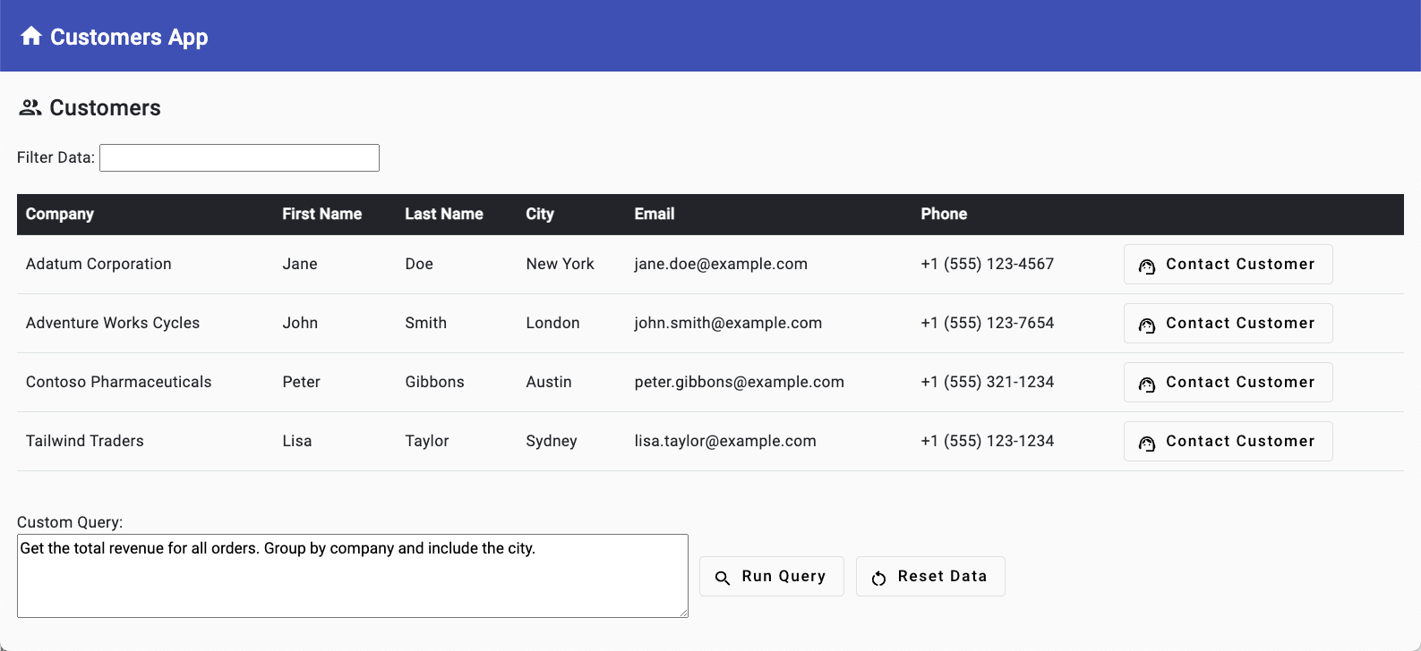The height and width of the screenshot is (651, 1421).
Task: Select the Contoso Pharmaceuticals cell
Action: point(119,382)
